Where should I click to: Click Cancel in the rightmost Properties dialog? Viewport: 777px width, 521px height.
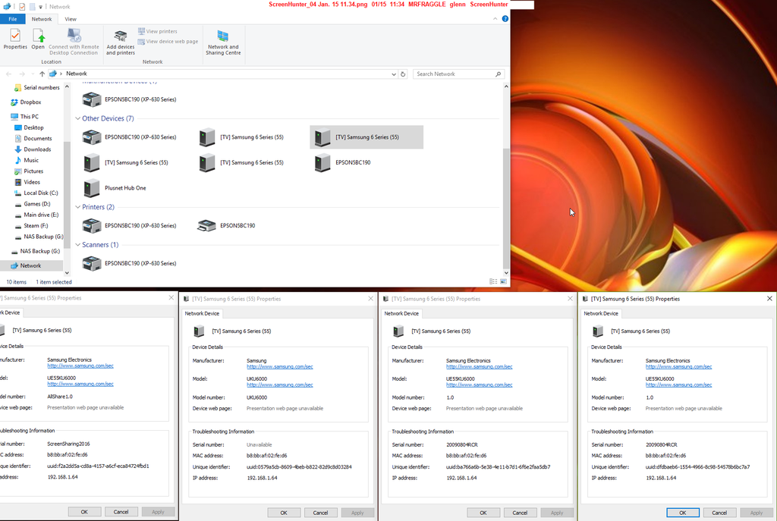click(719, 513)
